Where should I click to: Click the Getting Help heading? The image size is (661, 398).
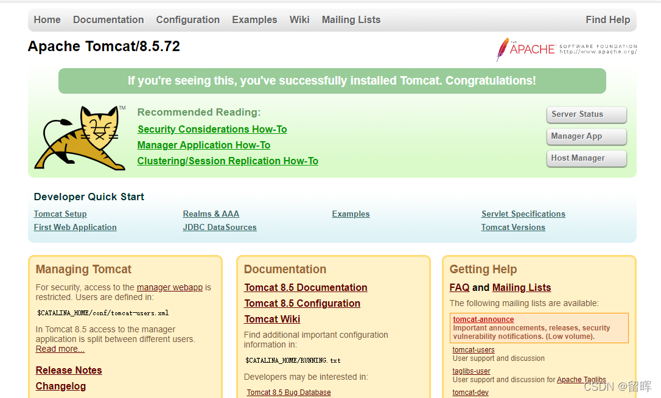(x=483, y=270)
